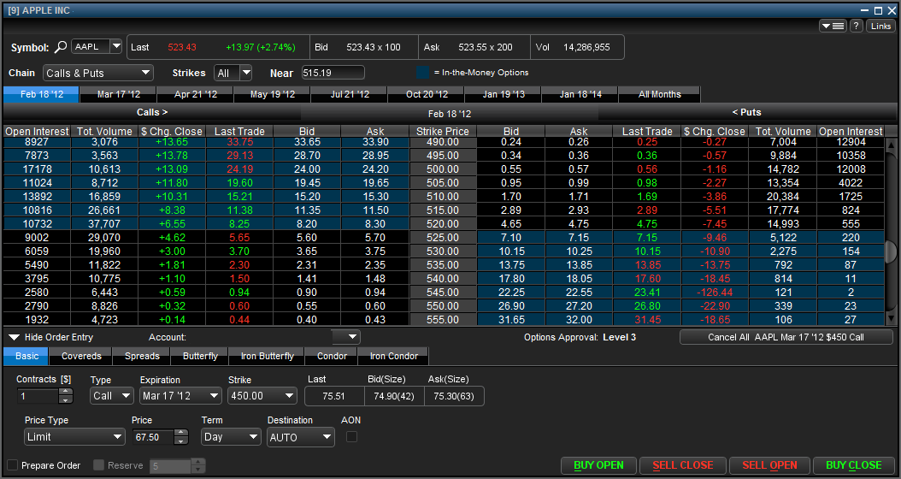The width and height of the screenshot is (901, 479).
Task: Click the 525.00 strike price cell
Action: (x=443, y=238)
